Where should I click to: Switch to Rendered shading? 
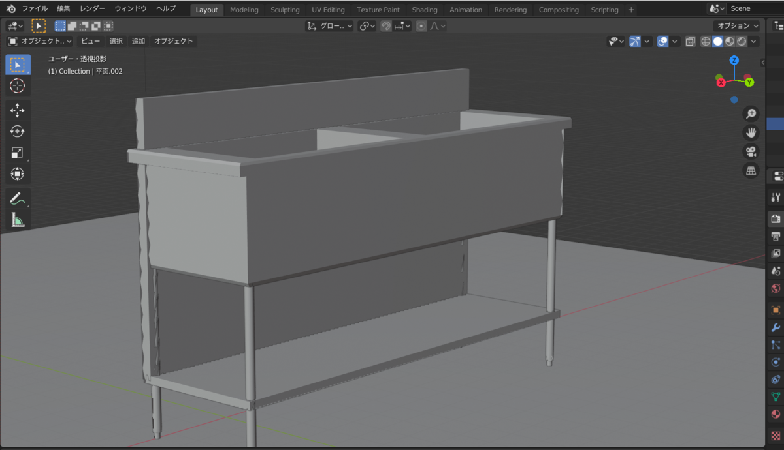tap(742, 41)
